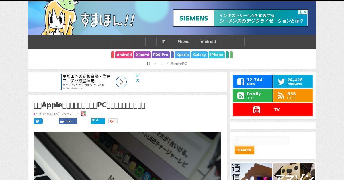The height and width of the screenshot is (180, 344).
Task: Select the Xiaomi tag
Action: pos(142,55)
